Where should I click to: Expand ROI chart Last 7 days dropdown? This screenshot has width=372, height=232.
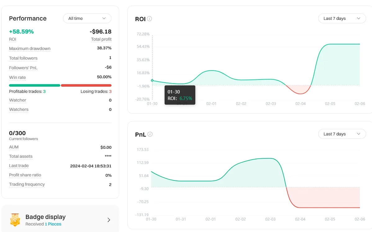[x=342, y=18]
